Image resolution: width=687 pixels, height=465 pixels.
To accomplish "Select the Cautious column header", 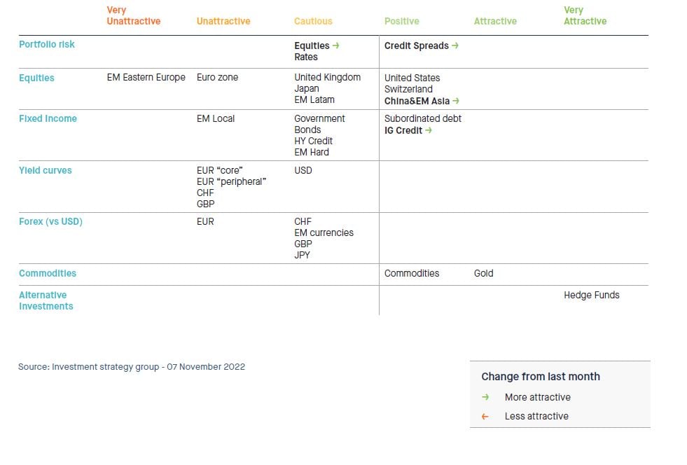I will pyautogui.click(x=313, y=22).
